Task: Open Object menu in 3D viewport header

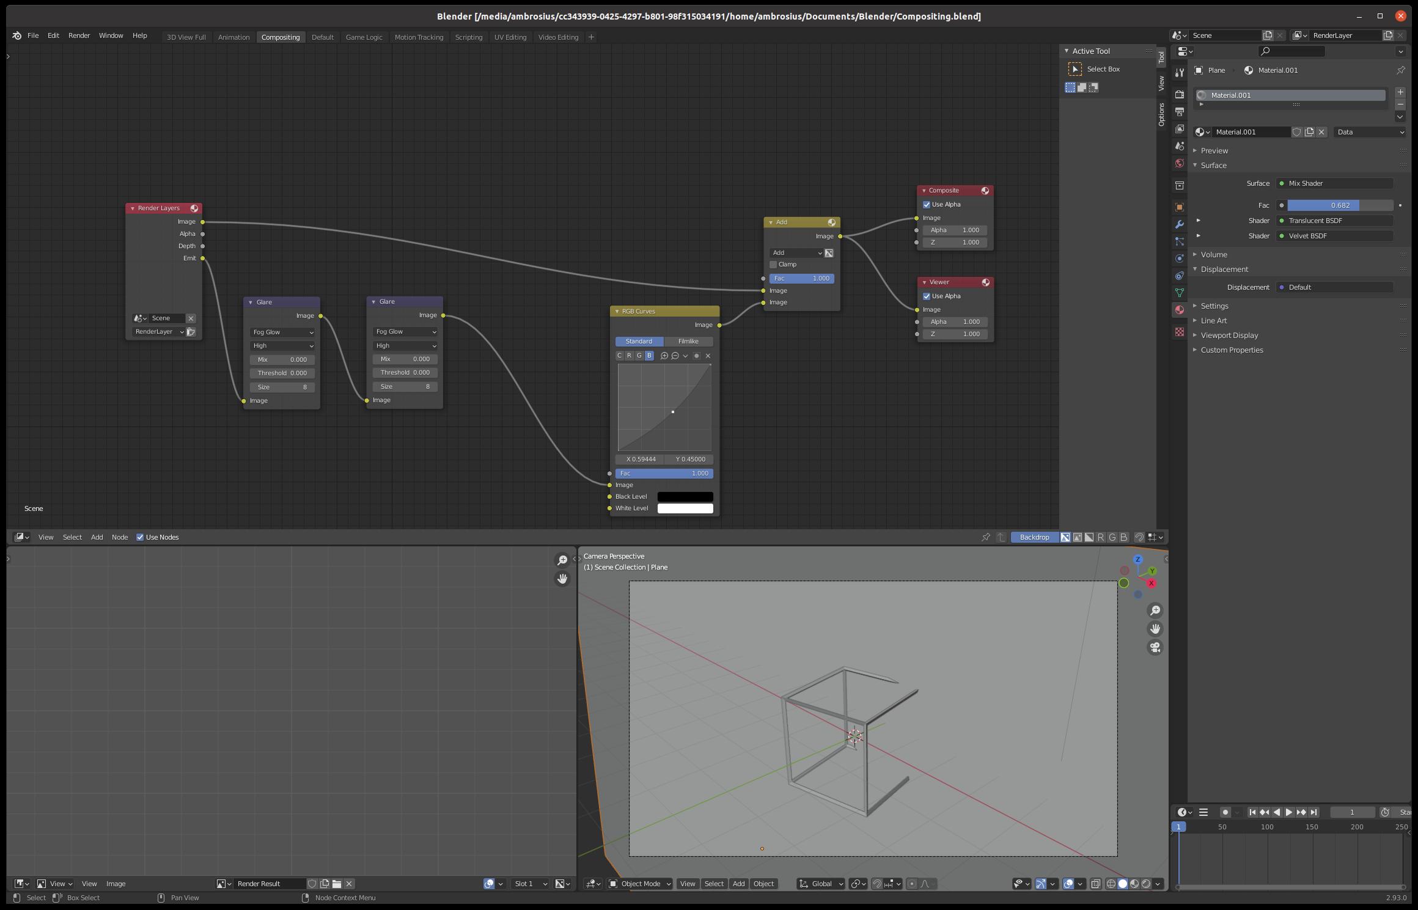Action: [763, 884]
